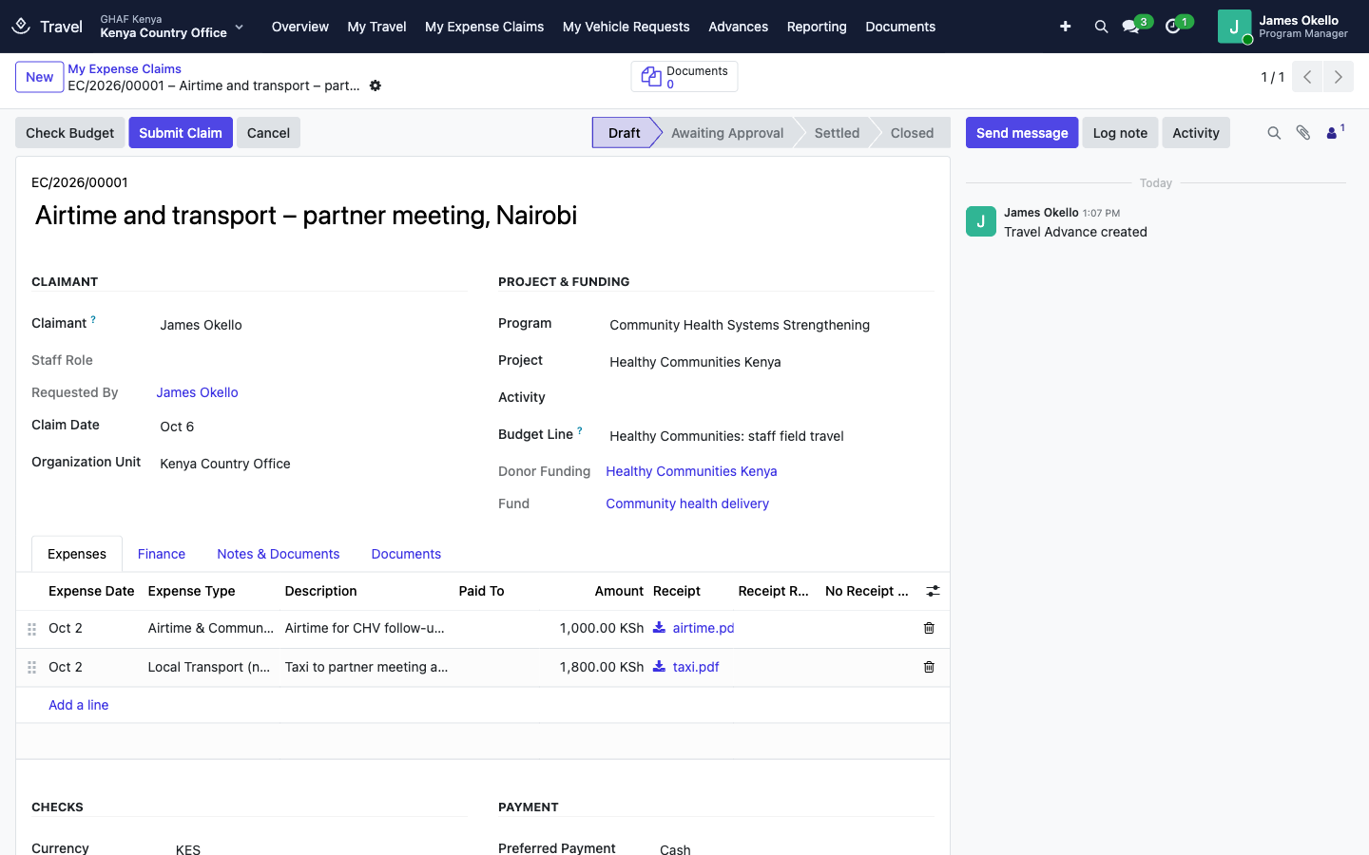The height and width of the screenshot is (855, 1369).
Task: Click Cancel button on the claim
Action: tap(268, 133)
